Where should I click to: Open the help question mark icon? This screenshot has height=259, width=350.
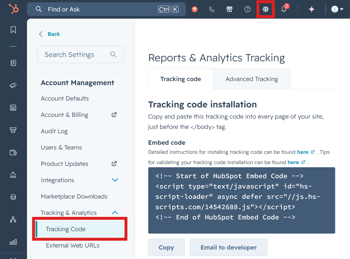point(248,9)
